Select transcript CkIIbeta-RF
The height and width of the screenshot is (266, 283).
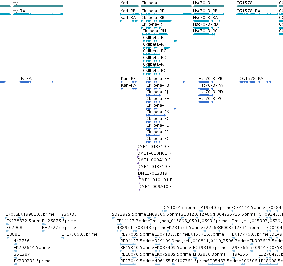point(154,65)
